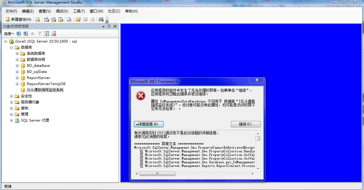The image size is (364, 190).
Task: Select the (local) SQL Server 10.50.1600 server icon
Action: [x=11, y=41]
